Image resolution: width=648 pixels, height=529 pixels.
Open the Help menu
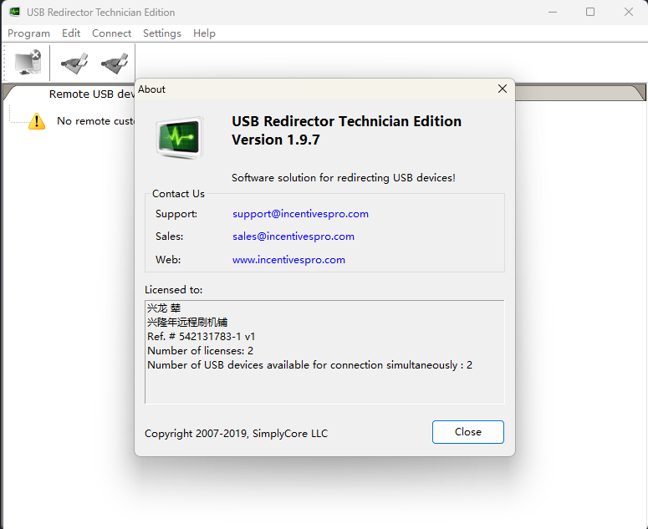[x=204, y=33]
